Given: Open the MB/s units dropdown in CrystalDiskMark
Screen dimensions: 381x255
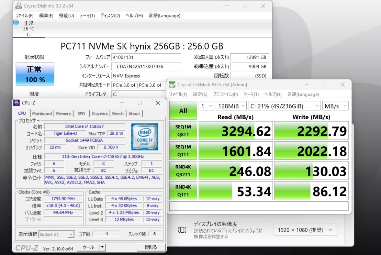Looking at the screenshot, I should pos(336,106).
